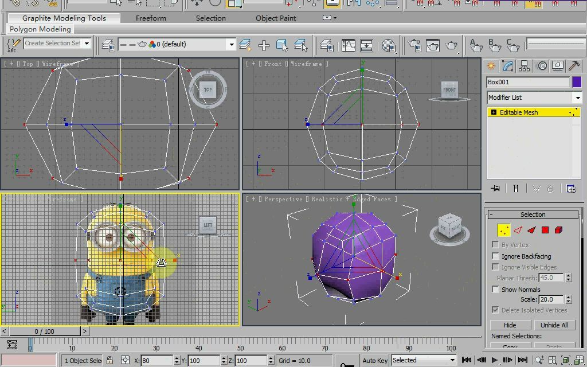This screenshot has height=367, width=587.
Task: Activate the Face sub-object selection icon
Action: pos(531,229)
